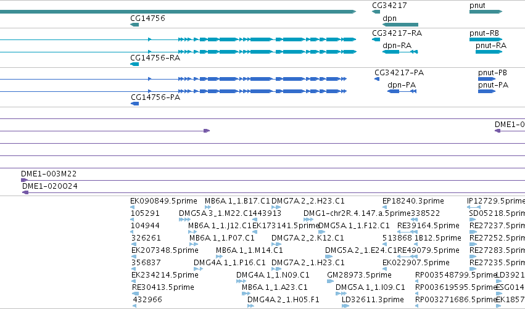This screenshot has width=525, height=309.
Task: Click the LD32611.3prime EST label
Action: 373,300
